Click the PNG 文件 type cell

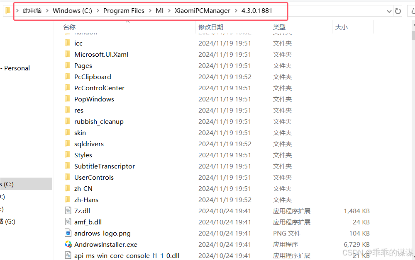(x=287, y=234)
